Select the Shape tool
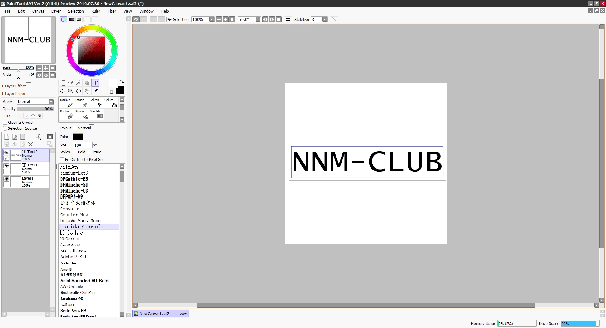The height and width of the screenshot is (328, 606). [x=87, y=83]
